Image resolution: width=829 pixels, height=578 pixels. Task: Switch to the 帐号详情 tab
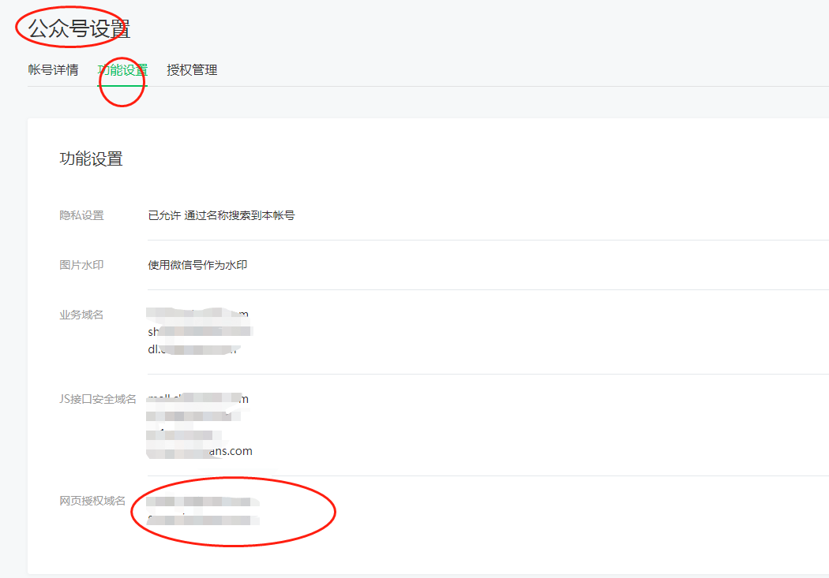[x=52, y=69]
